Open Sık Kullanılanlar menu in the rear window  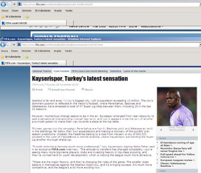[x=43, y=10]
